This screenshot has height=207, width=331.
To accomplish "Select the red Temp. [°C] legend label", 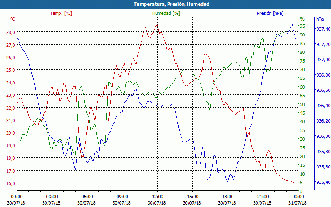I will (61, 13).
